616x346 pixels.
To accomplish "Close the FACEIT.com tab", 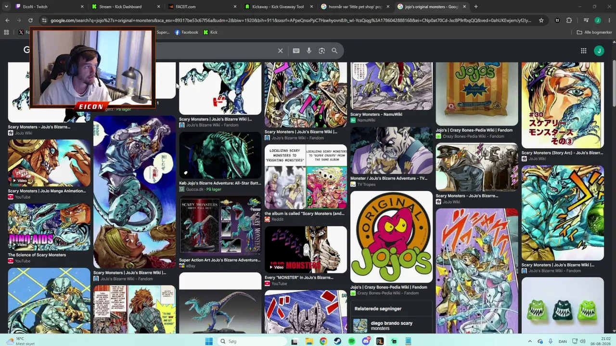I will click(x=235, y=7).
